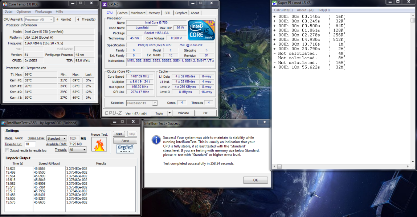417x217 pixels.
Task: Close the IntelBurnTest Success dialog
Action: click(x=264, y=122)
